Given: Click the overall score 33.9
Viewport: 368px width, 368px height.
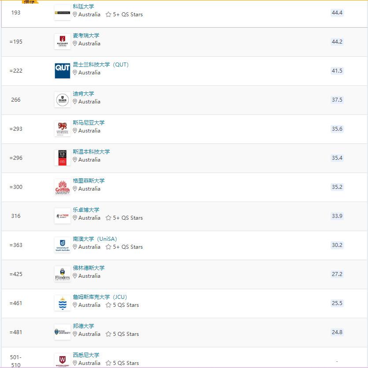Looking at the screenshot, I should [337, 216].
